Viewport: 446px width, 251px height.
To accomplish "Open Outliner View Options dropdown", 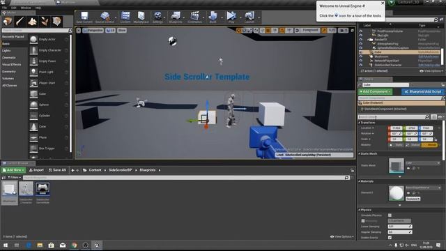I will (x=431, y=71).
